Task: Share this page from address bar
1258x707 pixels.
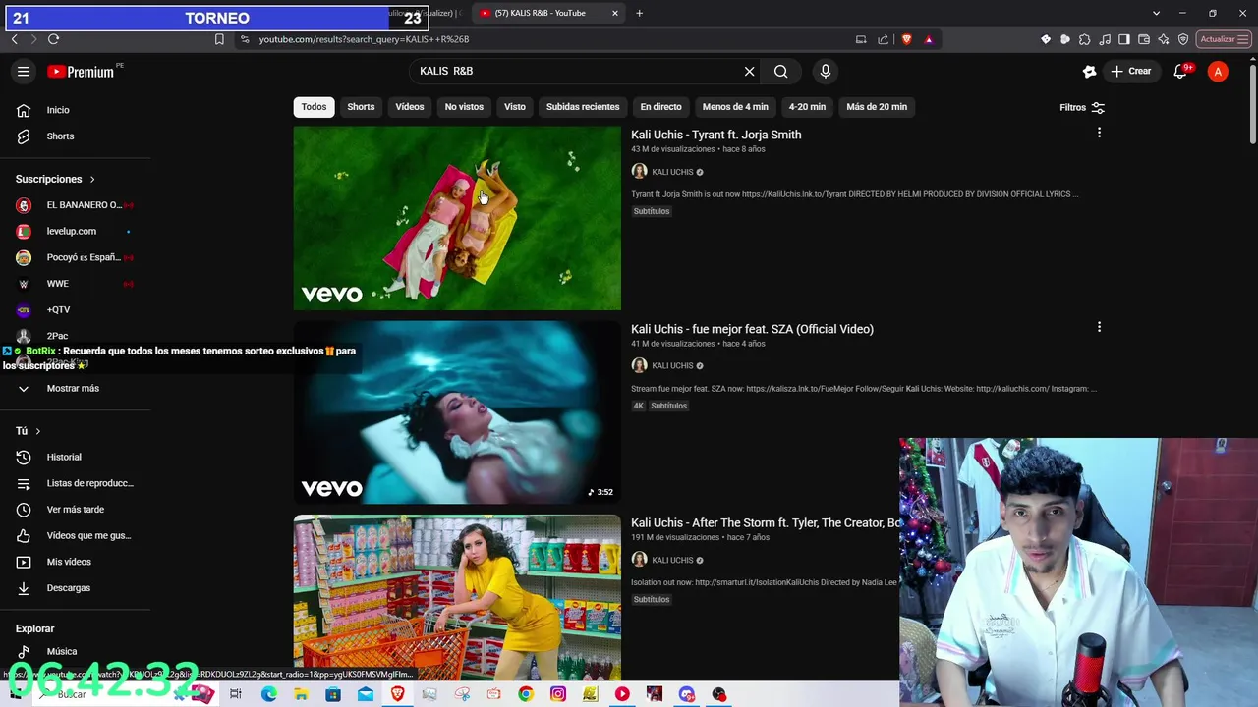Action: coord(883,39)
